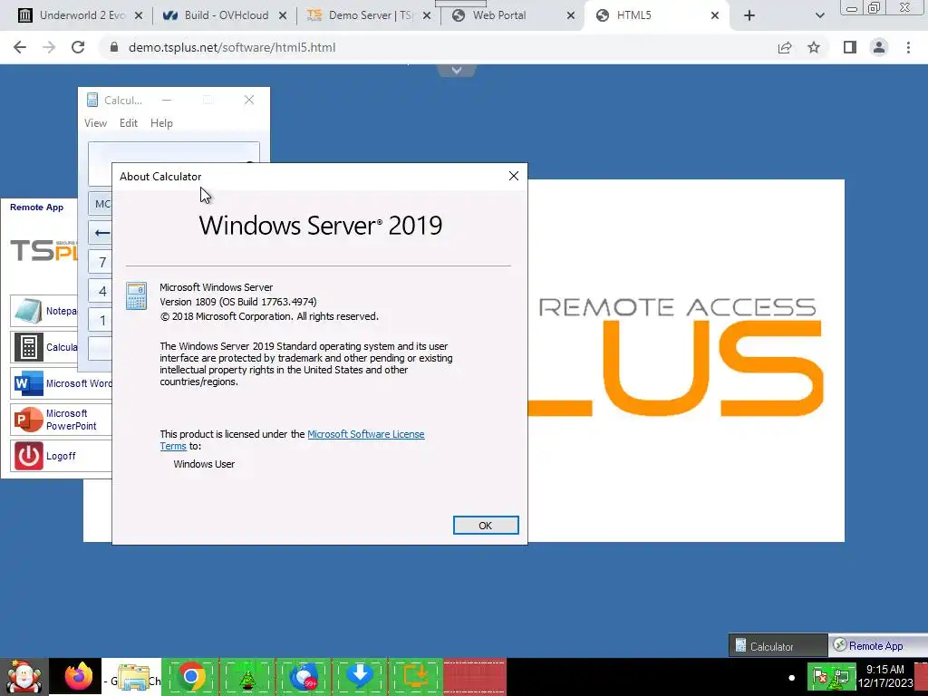The image size is (928, 696).
Task: Click the Calculator MC memory button
Action: click(101, 204)
